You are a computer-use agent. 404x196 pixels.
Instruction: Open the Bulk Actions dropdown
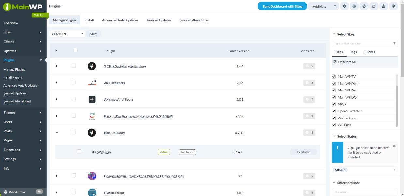[67, 34]
